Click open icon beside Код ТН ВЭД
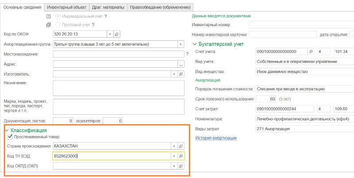 pos(181,156)
